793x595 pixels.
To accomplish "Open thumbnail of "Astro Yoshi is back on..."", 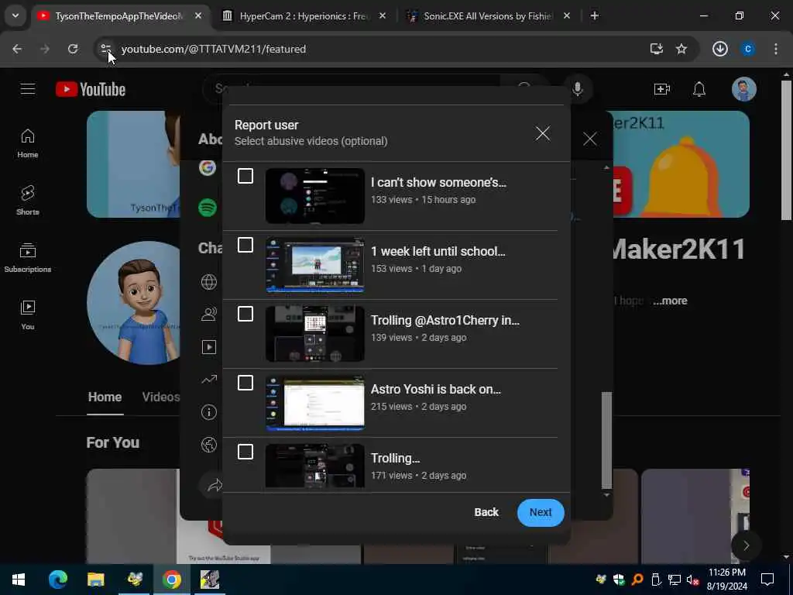I will tap(314, 403).
